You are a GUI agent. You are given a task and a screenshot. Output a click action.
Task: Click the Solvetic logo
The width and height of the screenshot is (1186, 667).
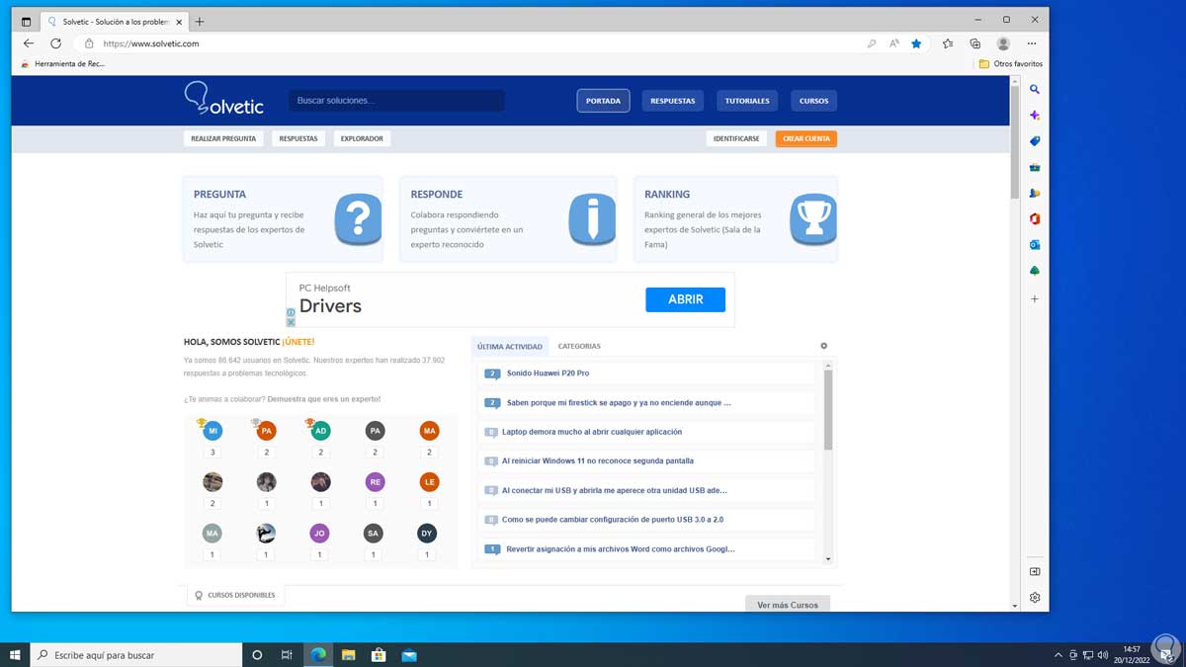coord(223,99)
